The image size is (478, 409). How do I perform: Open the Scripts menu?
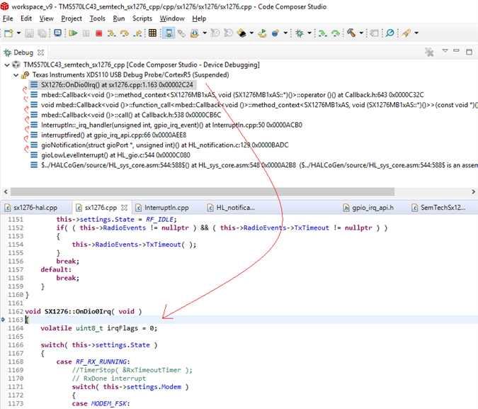pyautogui.click(x=142, y=18)
